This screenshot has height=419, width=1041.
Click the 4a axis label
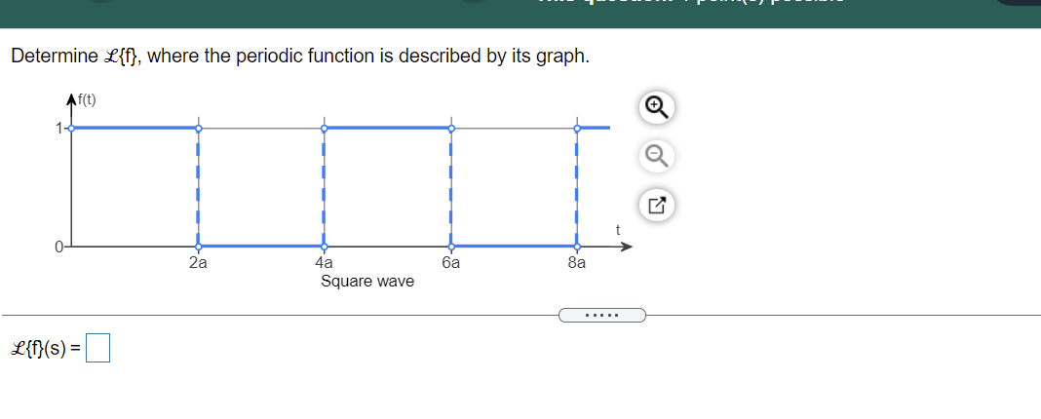pyautogui.click(x=324, y=264)
